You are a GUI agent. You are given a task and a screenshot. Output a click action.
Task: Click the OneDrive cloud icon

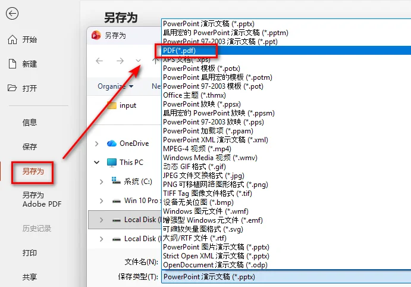[x=112, y=143]
